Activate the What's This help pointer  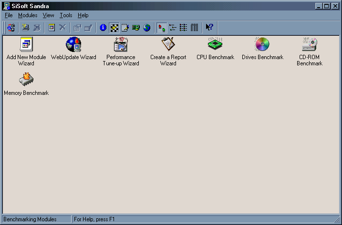pyautogui.click(x=209, y=28)
